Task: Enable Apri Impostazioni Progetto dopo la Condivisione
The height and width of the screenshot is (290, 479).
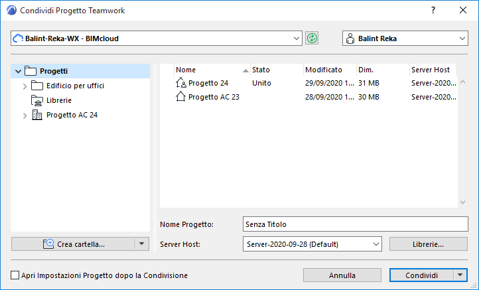Action: 15,275
